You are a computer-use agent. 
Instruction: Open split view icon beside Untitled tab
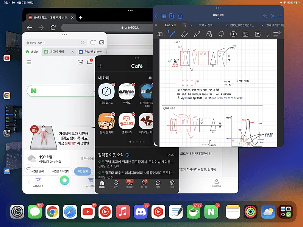click(184, 25)
